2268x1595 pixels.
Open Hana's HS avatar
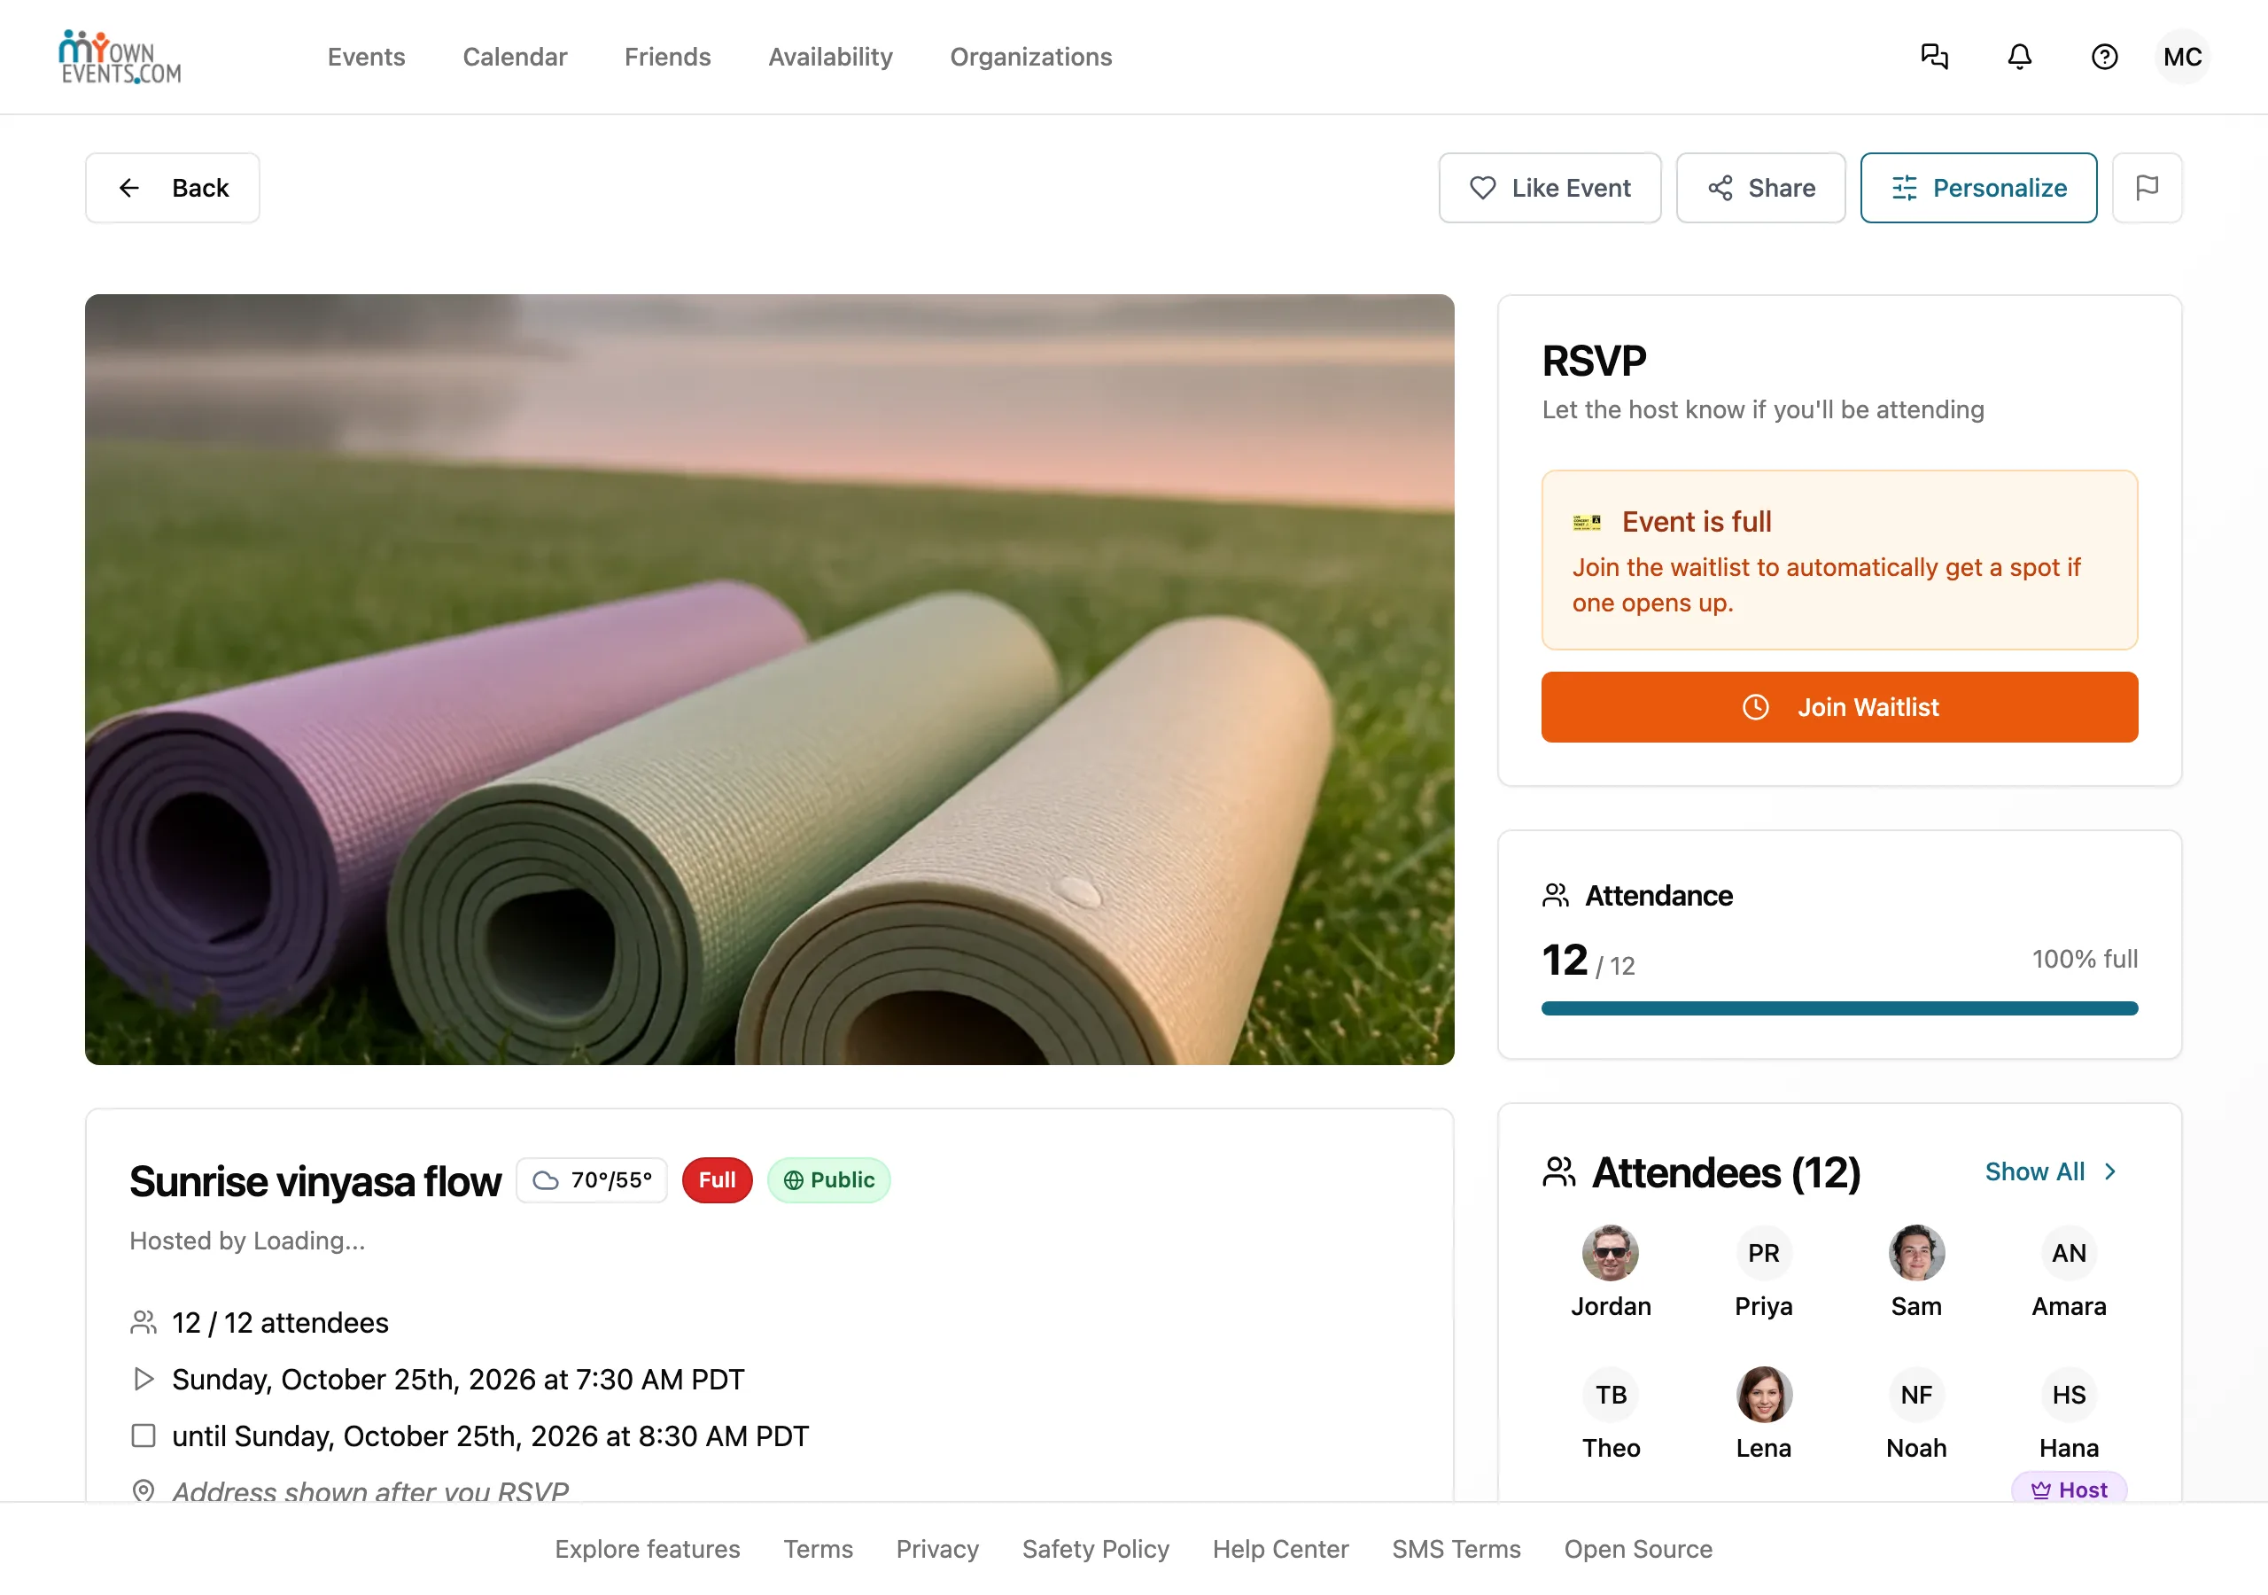(2069, 1393)
